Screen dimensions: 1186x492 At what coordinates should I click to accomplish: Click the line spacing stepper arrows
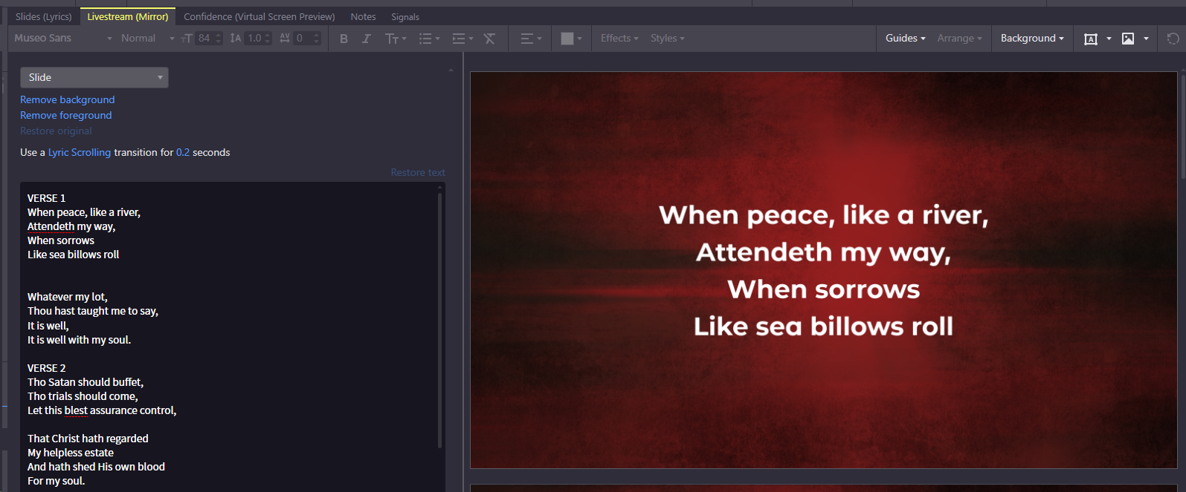pos(268,39)
